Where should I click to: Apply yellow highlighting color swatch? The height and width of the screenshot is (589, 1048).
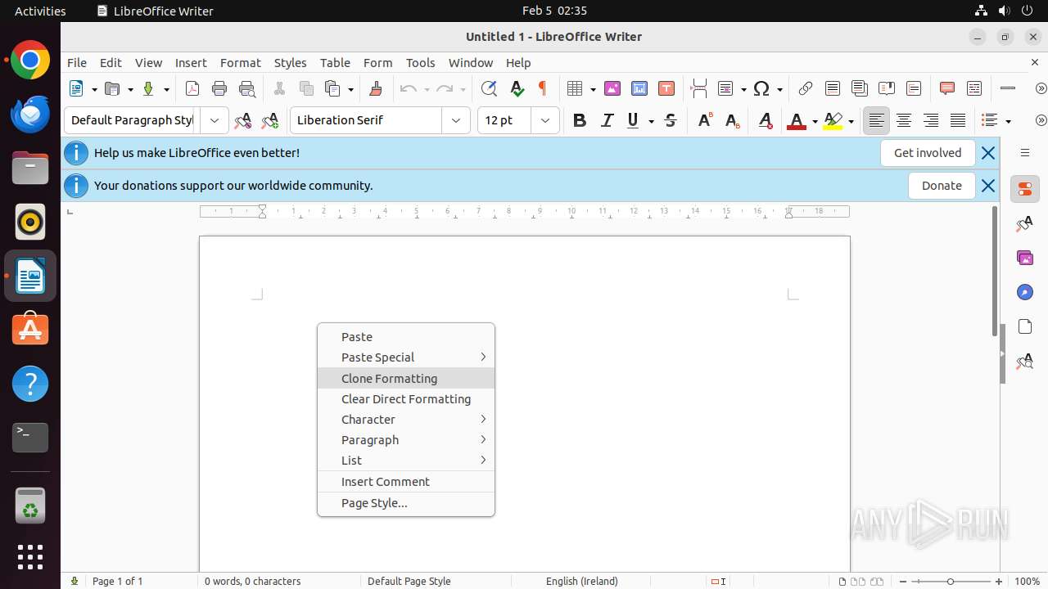(833, 121)
